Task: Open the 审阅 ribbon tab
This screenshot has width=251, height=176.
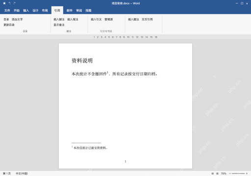Action: (x=79, y=10)
